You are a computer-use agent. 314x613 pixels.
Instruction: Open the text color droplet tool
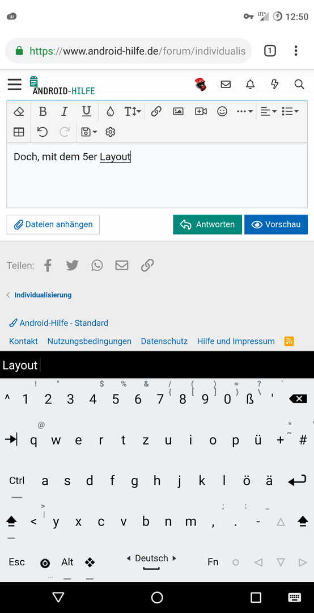click(111, 112)
